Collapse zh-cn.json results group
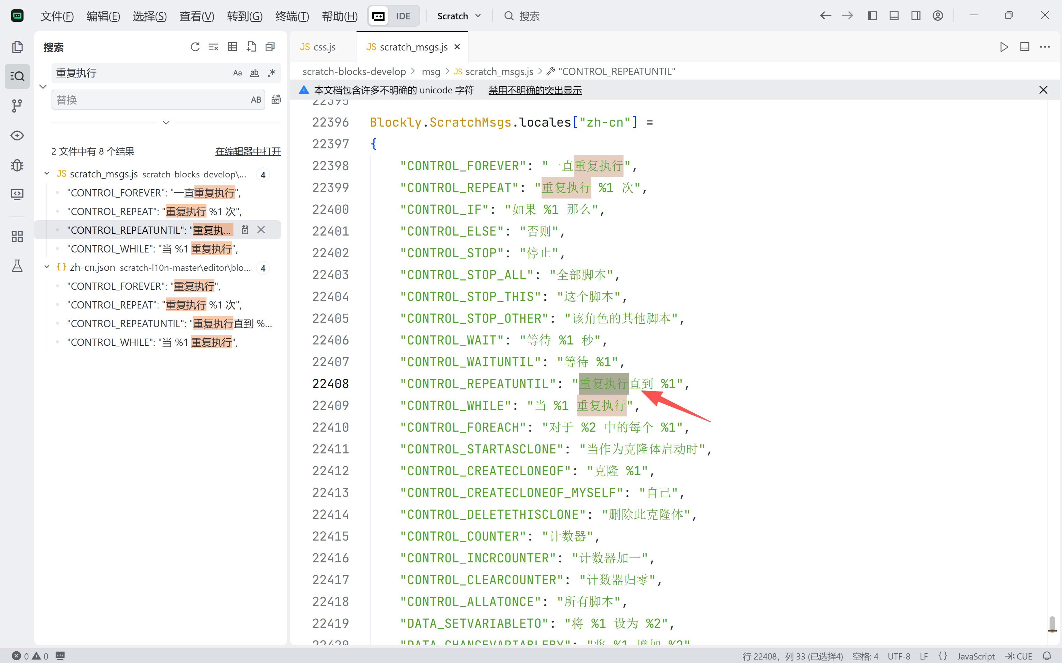Image resolution: width=1062 pixels, height=663 pixels. pos(47,267)
